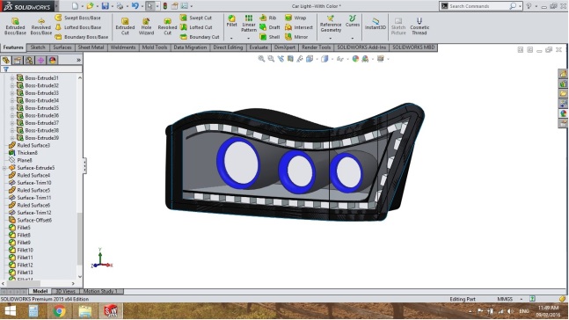Image resolution: width=569 pixels, height=320 pixels.
Task: Open the PropertyManager tab
Action: [x=18, y=61]
